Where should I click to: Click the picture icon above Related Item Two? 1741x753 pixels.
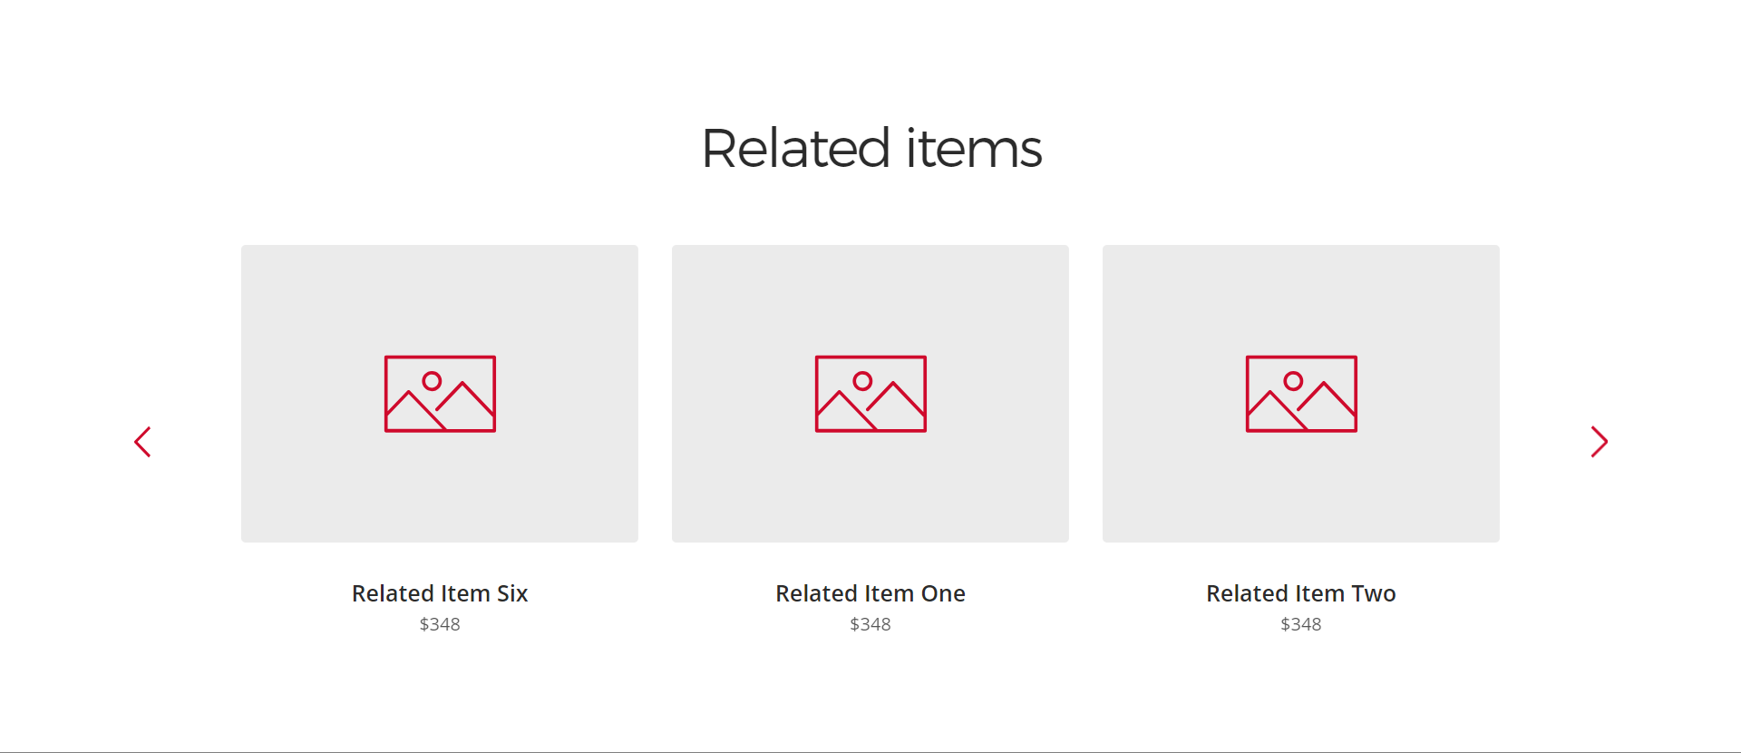pyautogui.click(x=1301, y=394)
